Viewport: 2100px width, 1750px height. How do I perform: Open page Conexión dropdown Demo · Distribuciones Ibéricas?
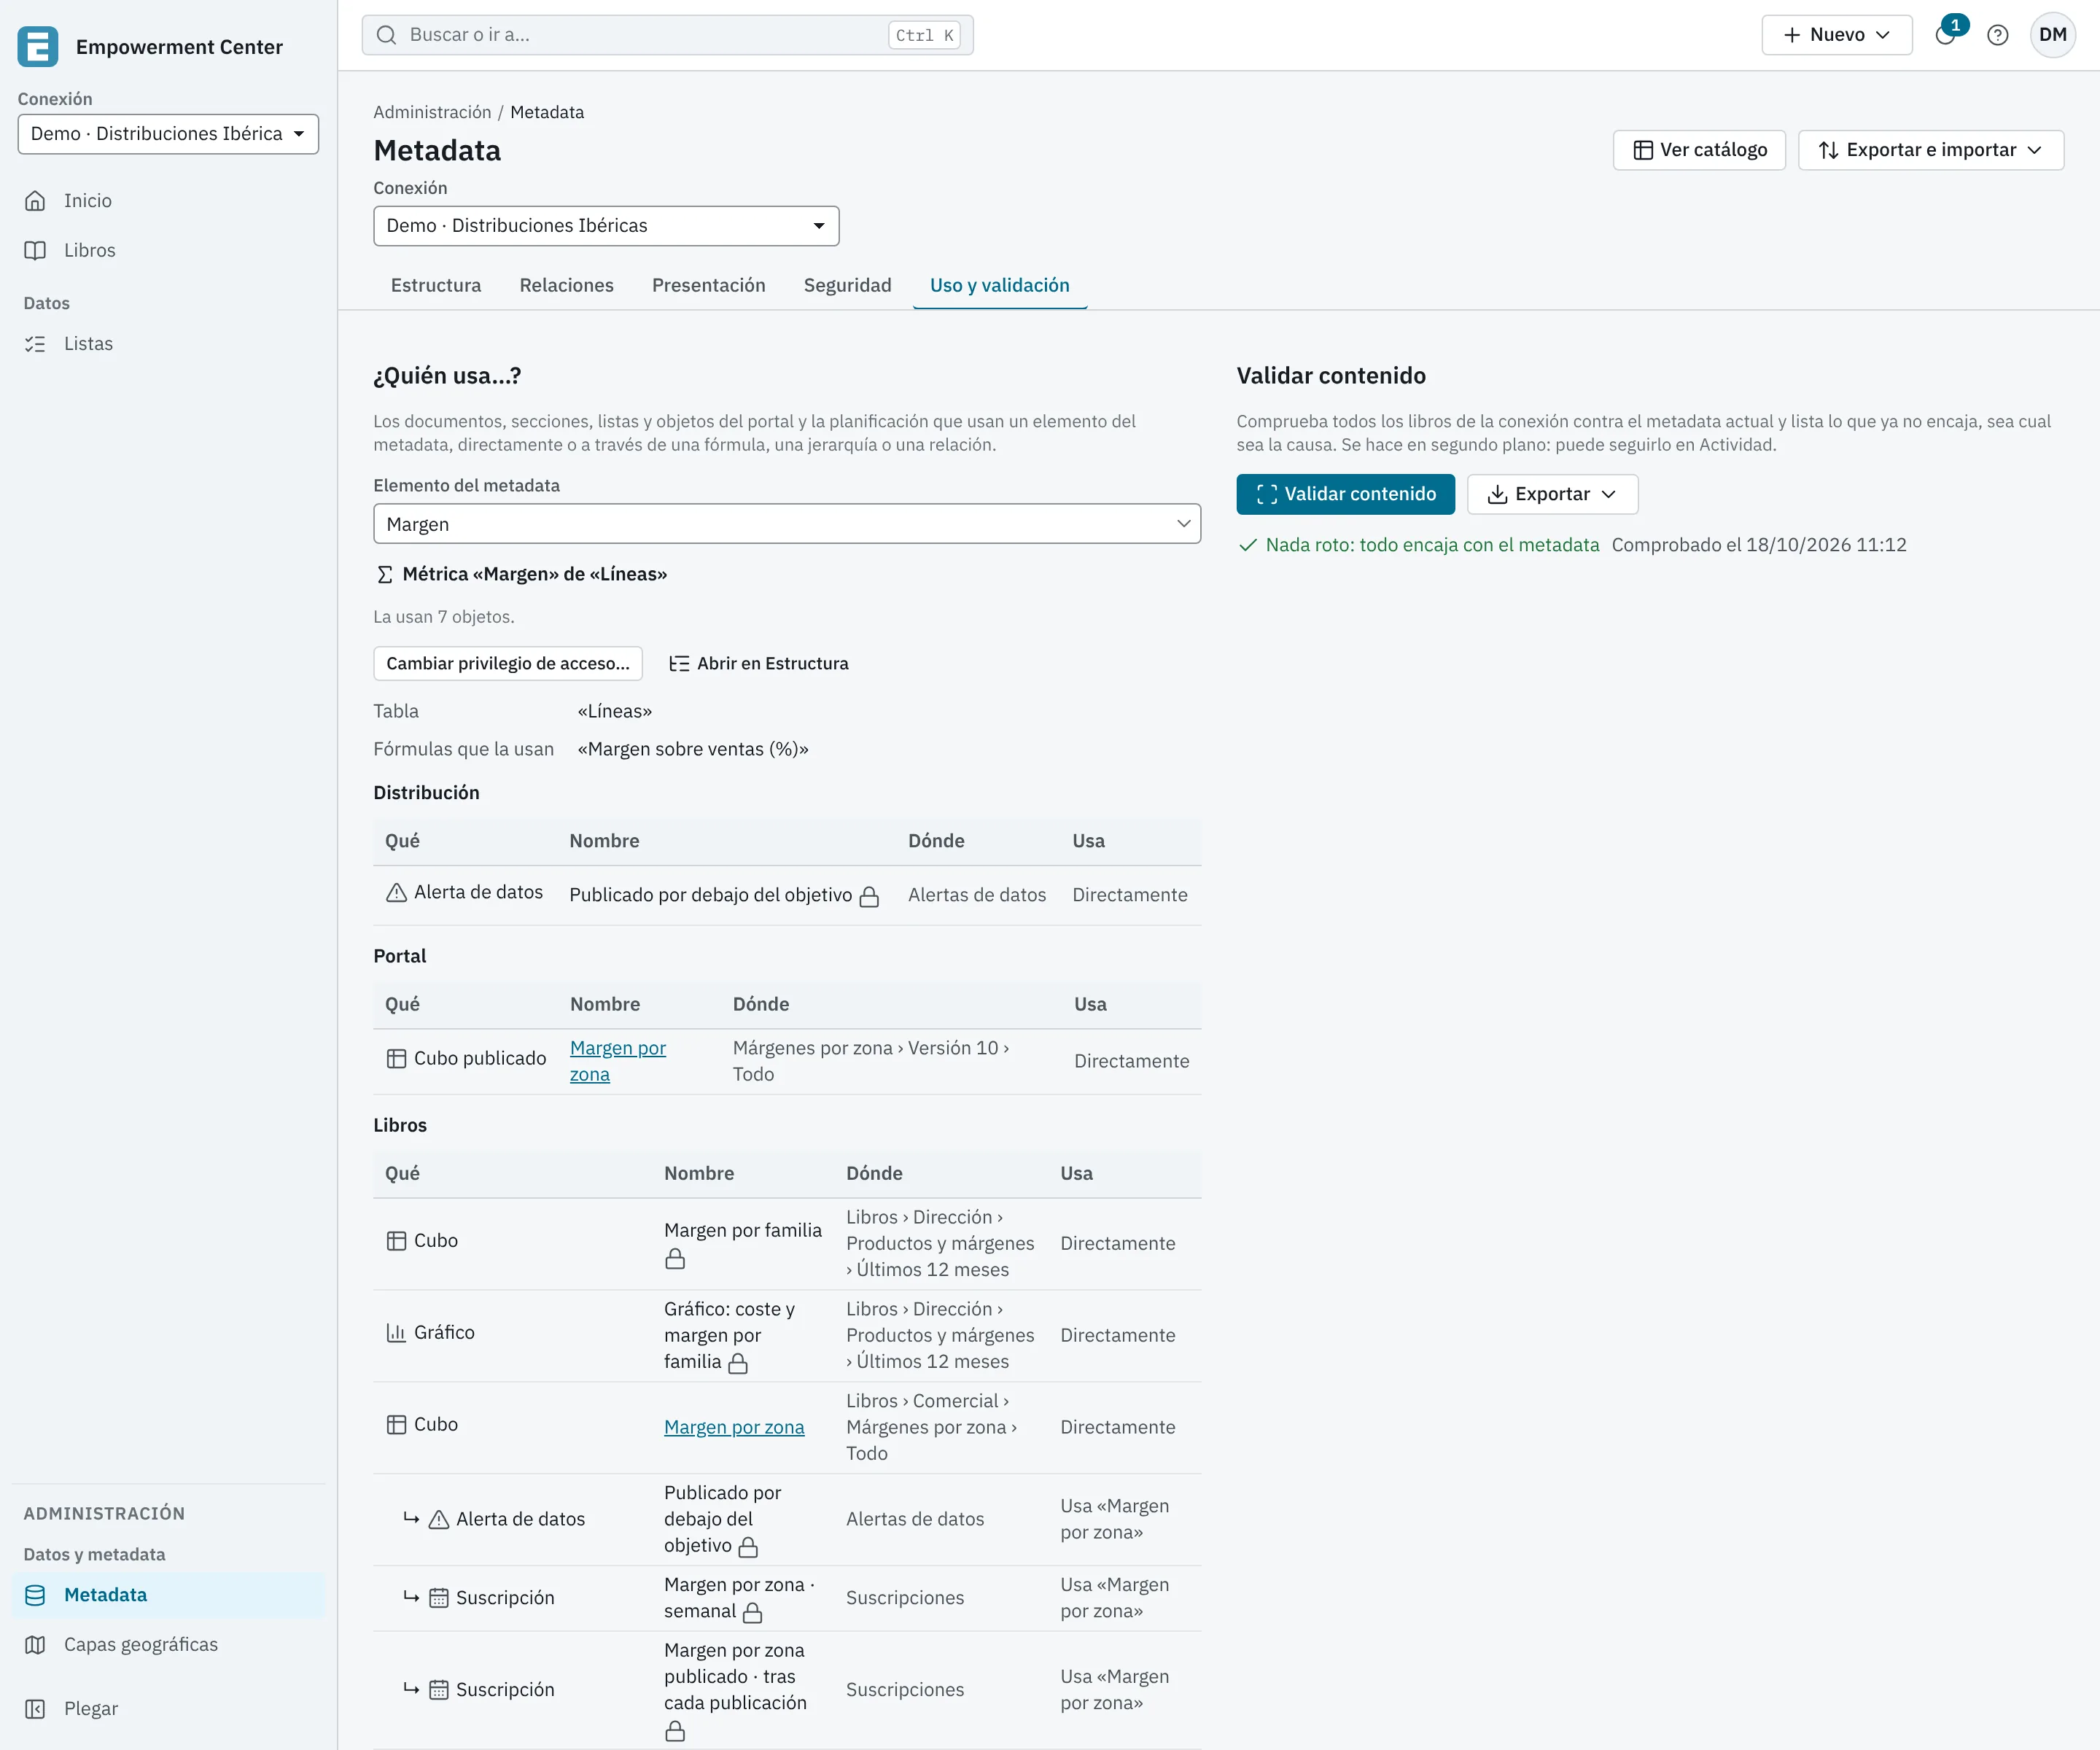pos(606,226)
